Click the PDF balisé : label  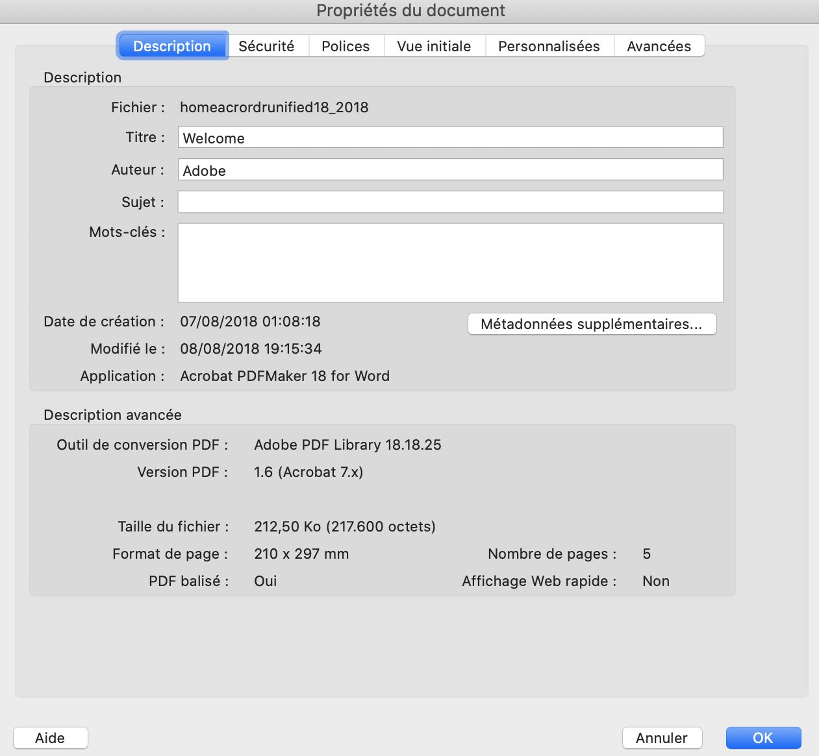189,581
